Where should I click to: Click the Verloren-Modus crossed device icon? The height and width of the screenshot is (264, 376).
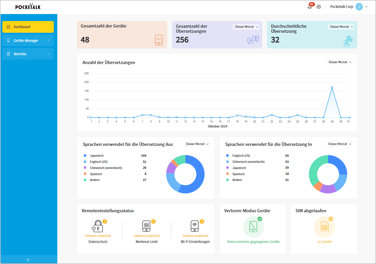[x=253, y=227]
